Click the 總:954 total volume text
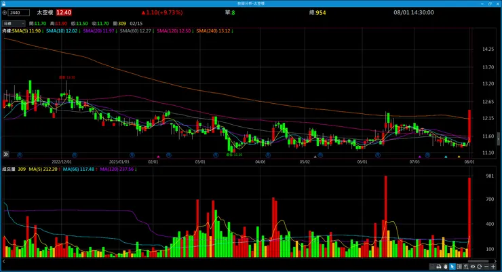The height and width of the screenshot is (272, 502). point(317,13)
